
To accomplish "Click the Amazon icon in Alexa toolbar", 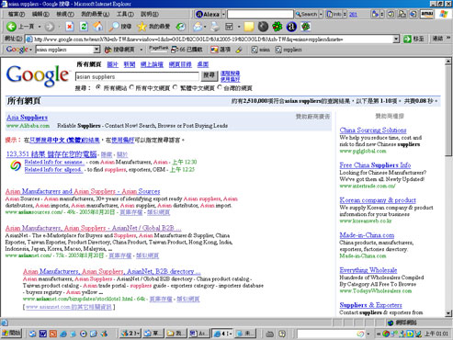I will [427, 14].
